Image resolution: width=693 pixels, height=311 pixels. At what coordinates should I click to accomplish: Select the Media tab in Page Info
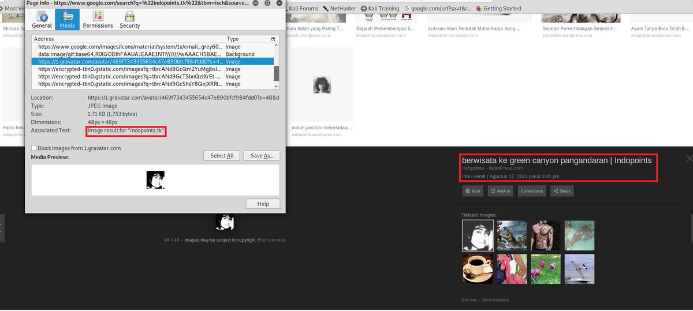tap(67, 19)
